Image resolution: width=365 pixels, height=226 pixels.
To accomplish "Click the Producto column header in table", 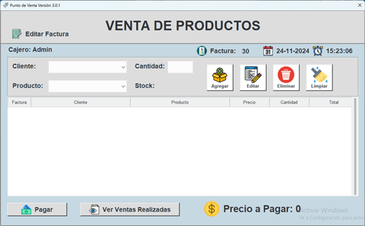I will click(x=180, y=102).
